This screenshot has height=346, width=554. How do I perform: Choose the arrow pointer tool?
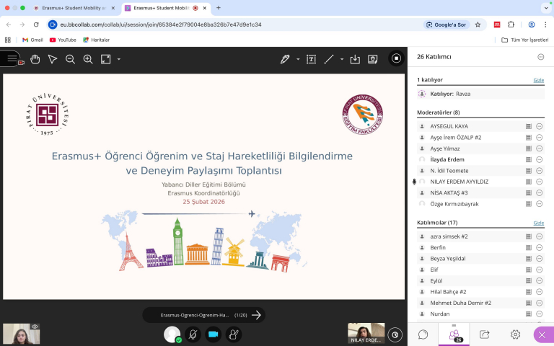tap(53, 59)
